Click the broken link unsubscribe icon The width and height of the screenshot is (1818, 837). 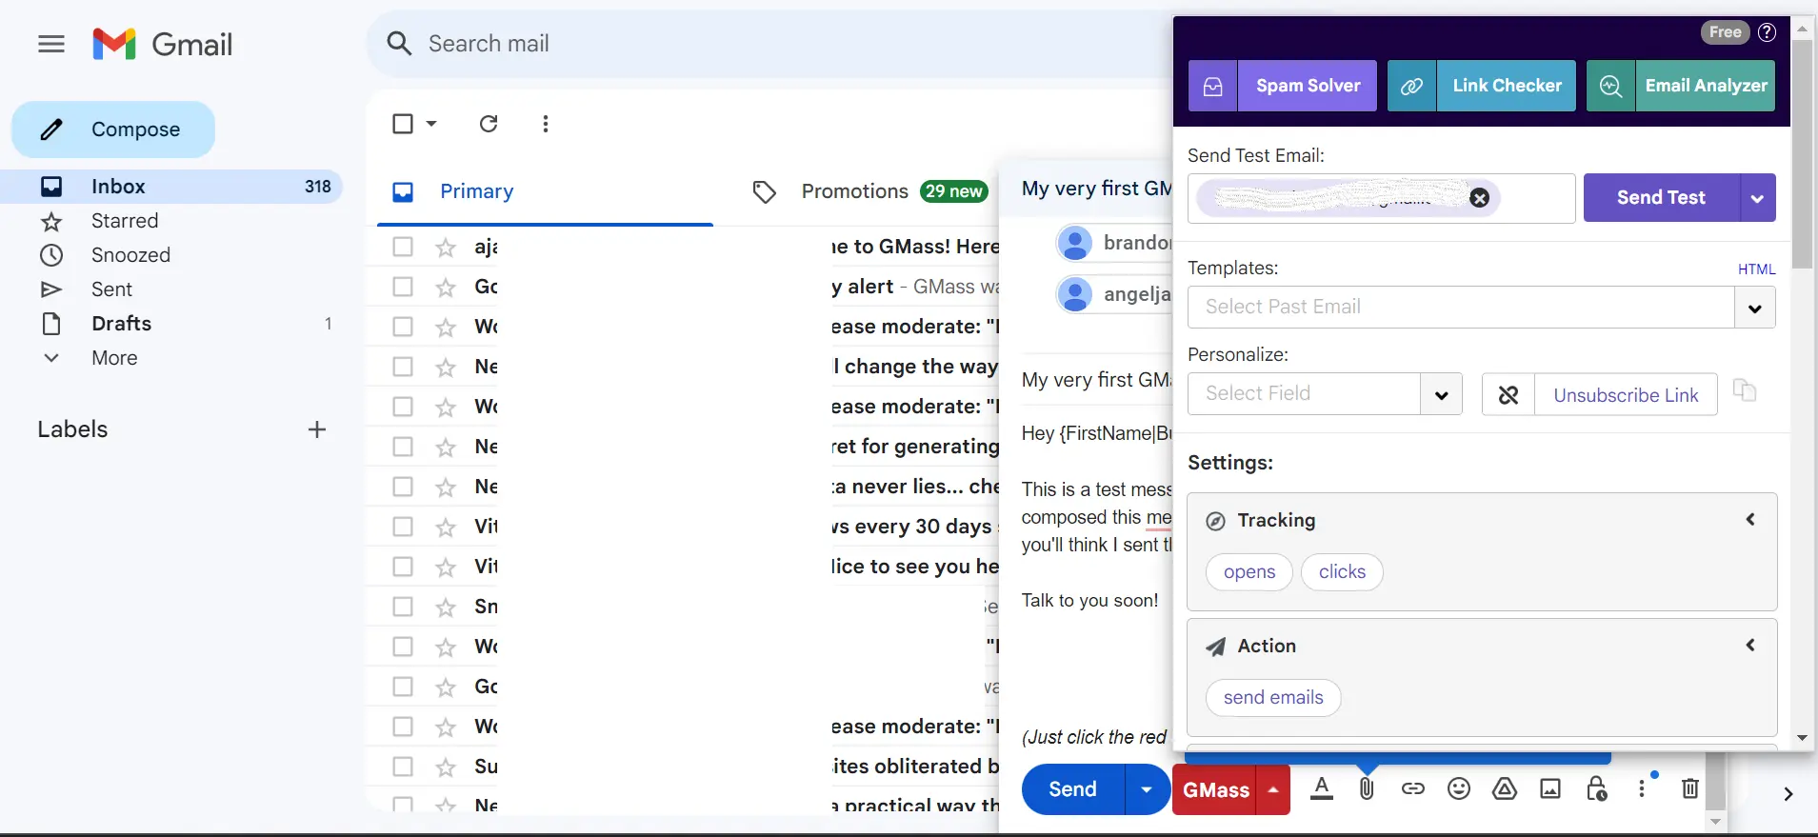click(1508, 394)
